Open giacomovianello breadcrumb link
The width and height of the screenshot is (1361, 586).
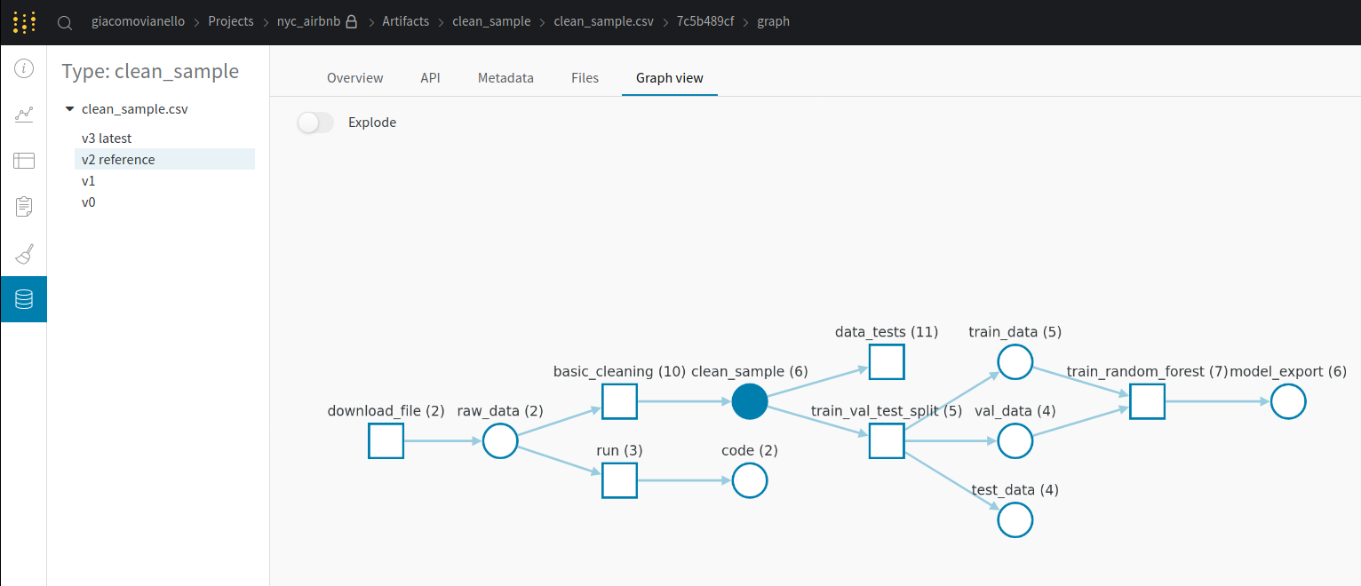coord(139,21)
